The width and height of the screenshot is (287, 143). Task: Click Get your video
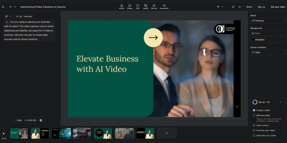coord(278,7)
